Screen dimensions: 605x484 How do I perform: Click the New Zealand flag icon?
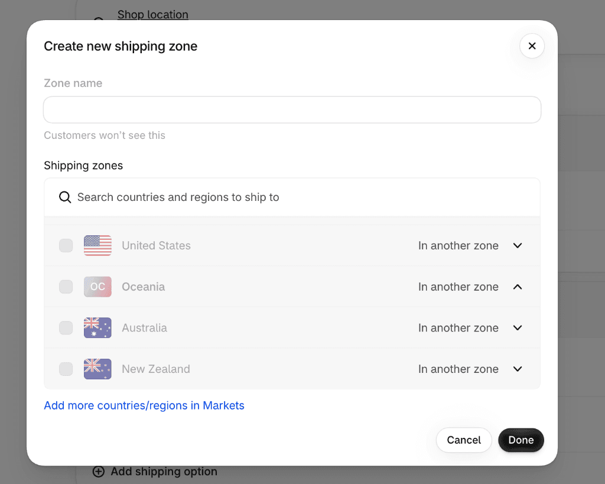[97, 369]
